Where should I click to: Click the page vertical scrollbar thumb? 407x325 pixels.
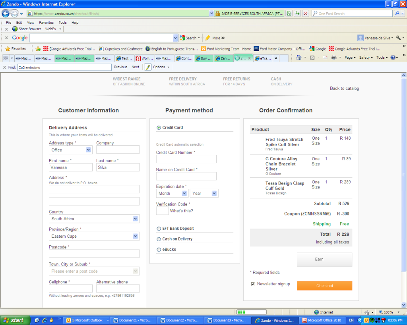click(403, 175)
